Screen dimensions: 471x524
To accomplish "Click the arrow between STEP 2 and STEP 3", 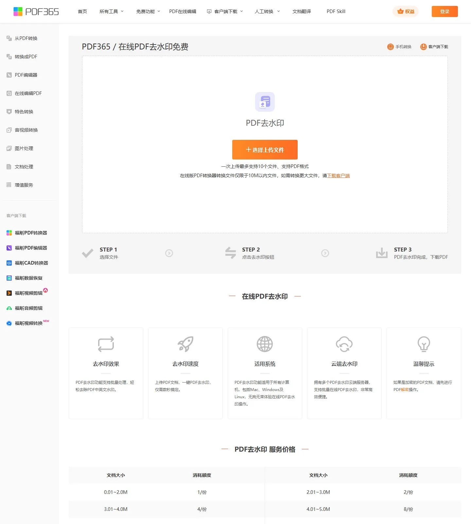I will [325, 253].
